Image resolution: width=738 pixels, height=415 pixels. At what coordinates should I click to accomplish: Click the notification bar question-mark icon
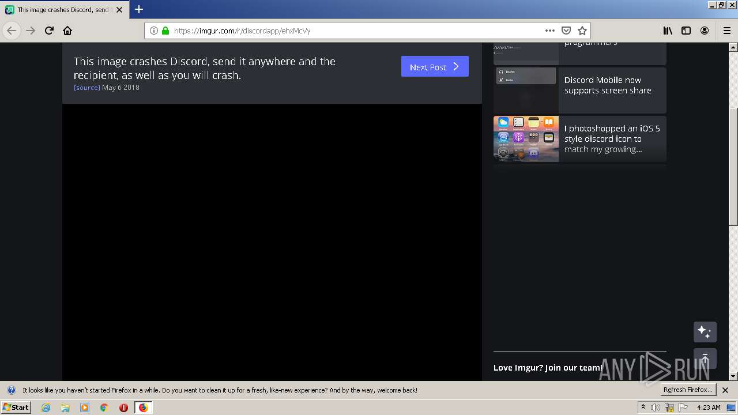tap(11, 390)
